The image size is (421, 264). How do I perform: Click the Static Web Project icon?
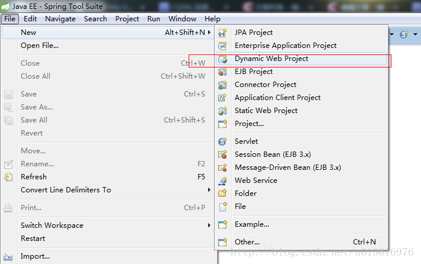pyautogui.click(x=222, y=111)
